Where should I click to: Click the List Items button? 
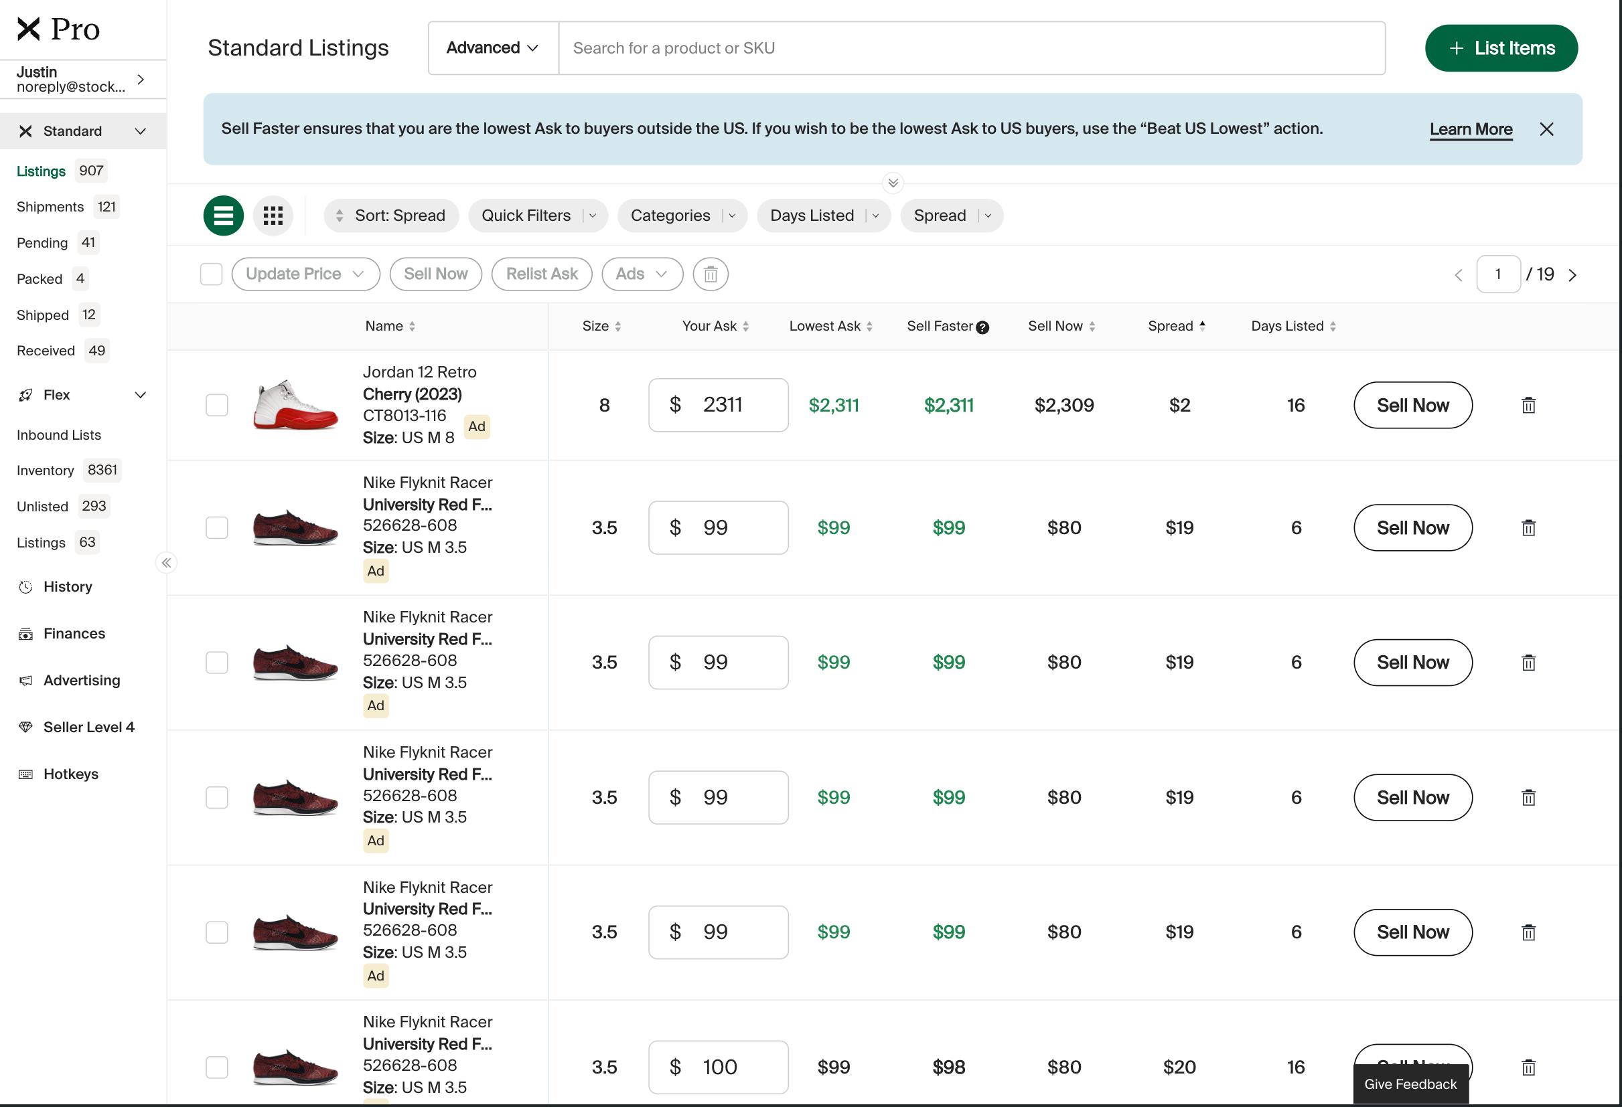pyautogui.click(x=1501, y=48)
